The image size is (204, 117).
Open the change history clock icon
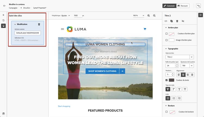(3, 20)
